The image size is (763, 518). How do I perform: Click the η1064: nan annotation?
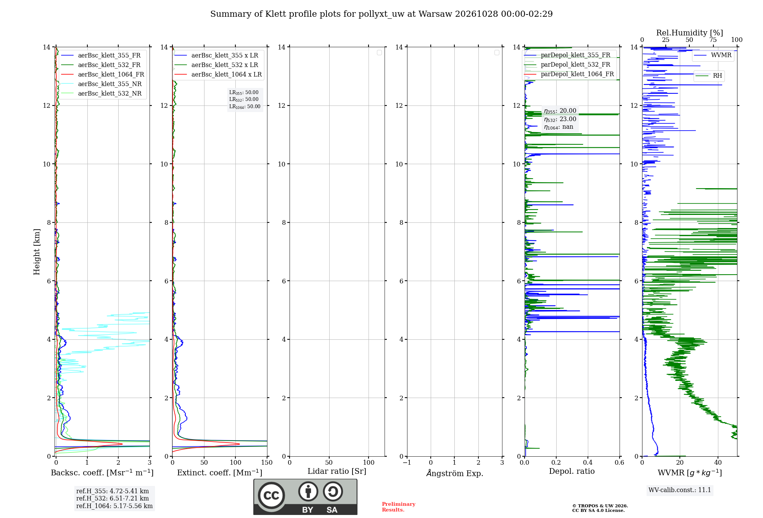pyautogui.click(x=559, y=127)
